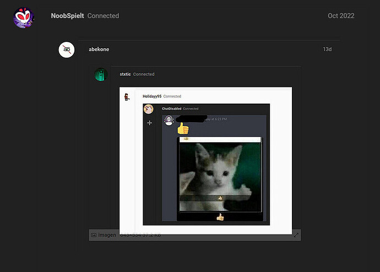380x272 pixels.
Task: Click the stxtic username
Action: tap(125, 74)
